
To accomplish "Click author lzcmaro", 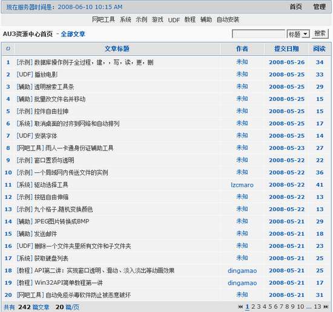I will click(x=242, y=185).
